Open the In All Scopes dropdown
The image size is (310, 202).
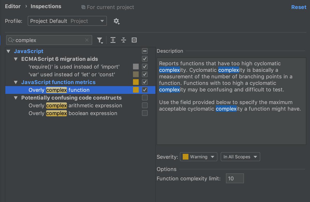[240, 157]
